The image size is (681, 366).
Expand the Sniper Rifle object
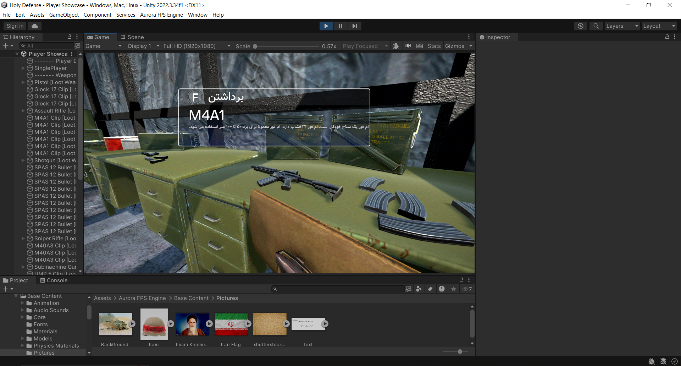23,239
